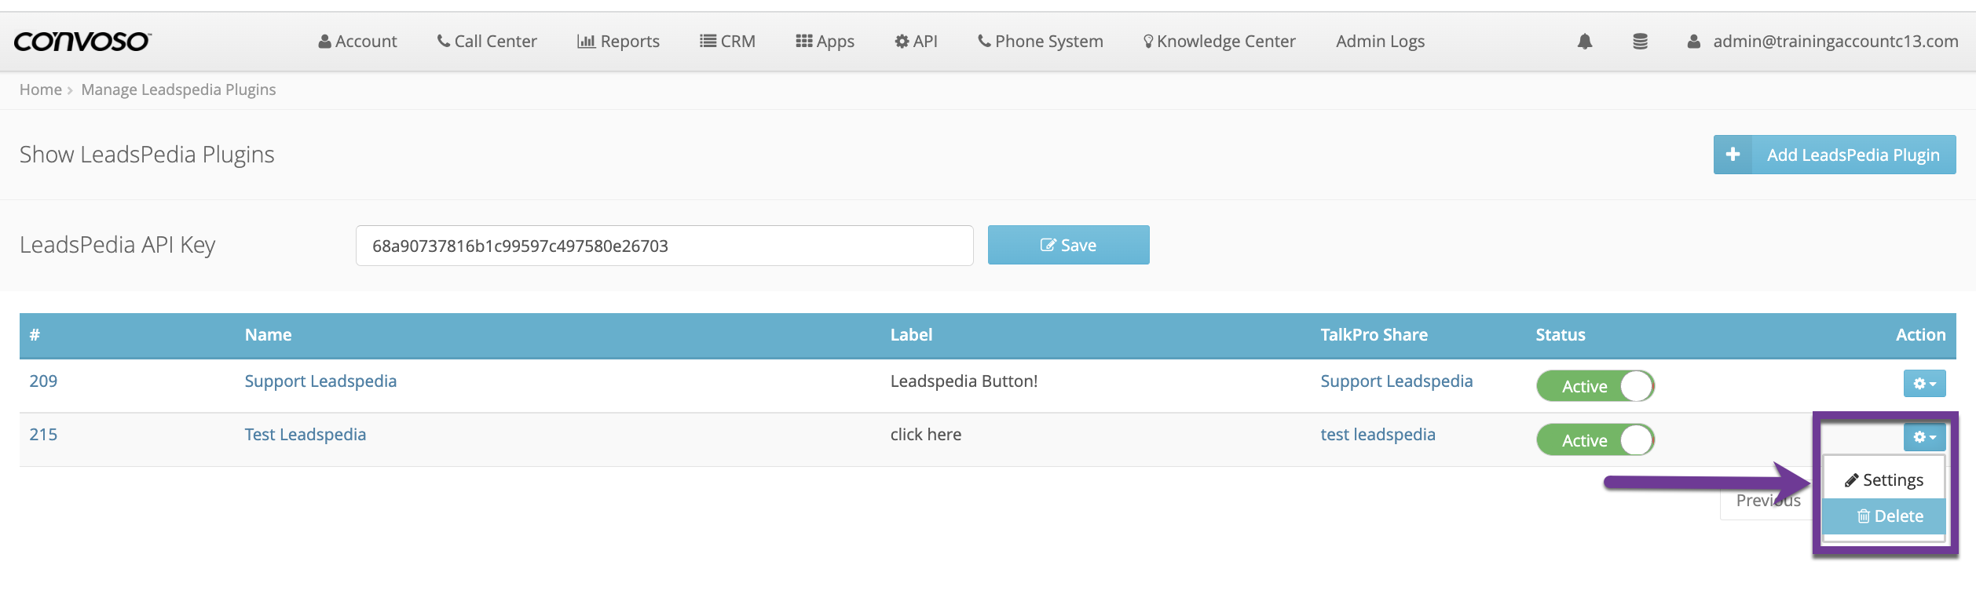
Task: Open the Apps grid menu
Action: click(x=825, y=42)
